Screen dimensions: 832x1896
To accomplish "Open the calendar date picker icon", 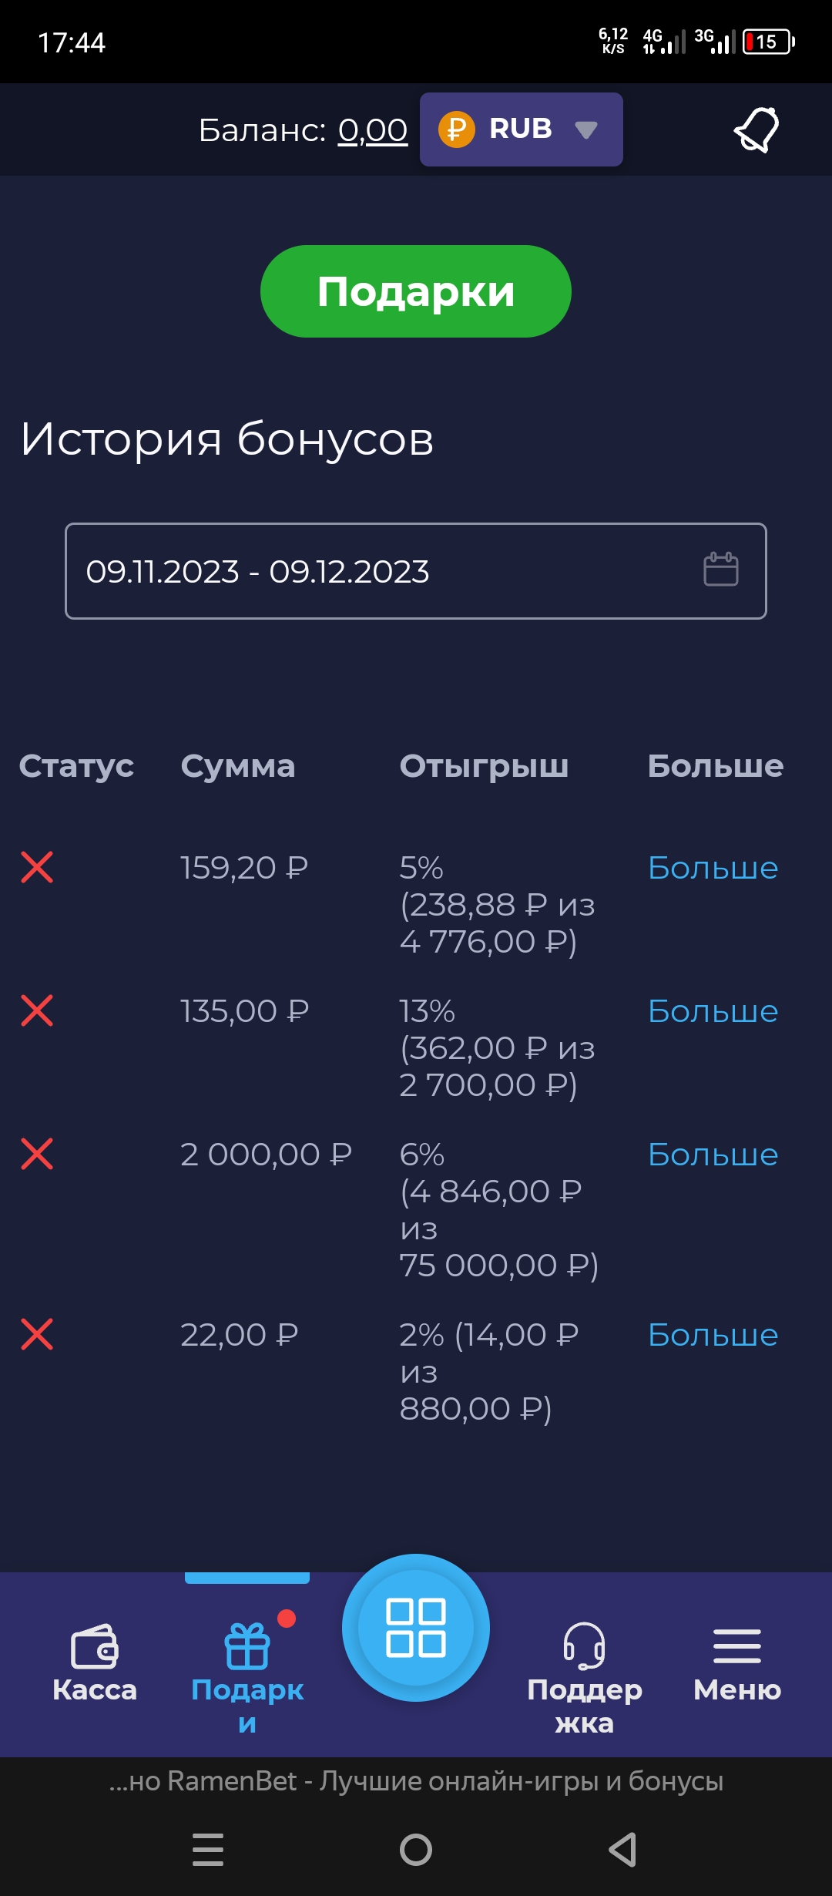I will pos(721,570).
